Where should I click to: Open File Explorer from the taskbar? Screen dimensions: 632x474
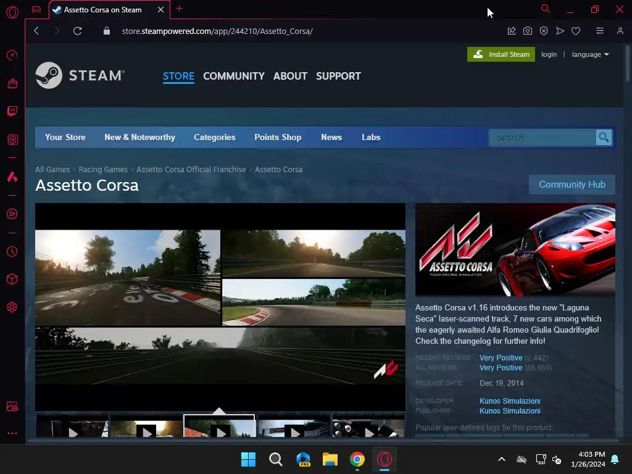click(330, 459)
